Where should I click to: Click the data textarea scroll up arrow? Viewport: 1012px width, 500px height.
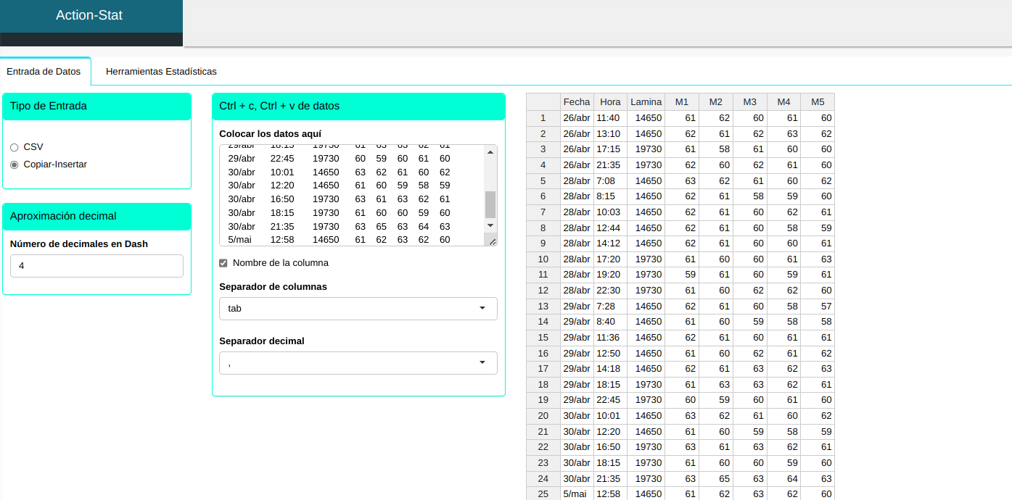tap(490, 151)
